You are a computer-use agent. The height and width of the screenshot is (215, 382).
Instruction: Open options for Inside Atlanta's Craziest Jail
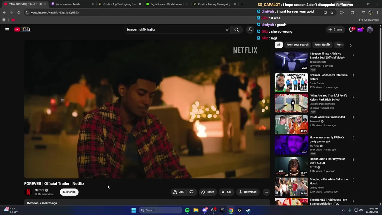tap(353, 118)
